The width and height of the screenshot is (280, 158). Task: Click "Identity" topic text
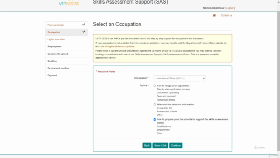(x=161, y=123)
